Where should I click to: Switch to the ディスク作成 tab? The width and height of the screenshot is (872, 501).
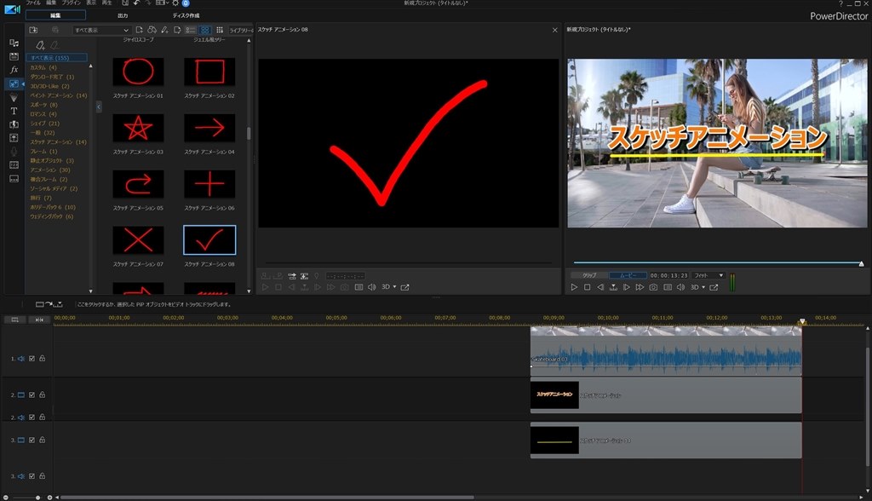[186, 15]
